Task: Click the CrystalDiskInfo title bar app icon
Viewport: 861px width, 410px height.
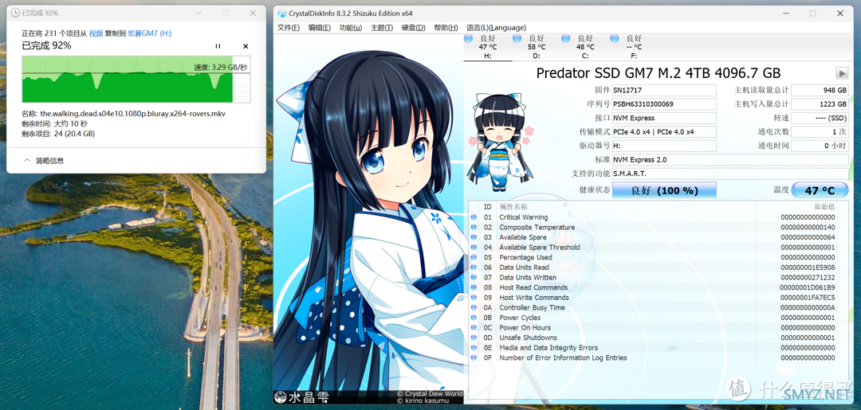Action: click(281, 14)
